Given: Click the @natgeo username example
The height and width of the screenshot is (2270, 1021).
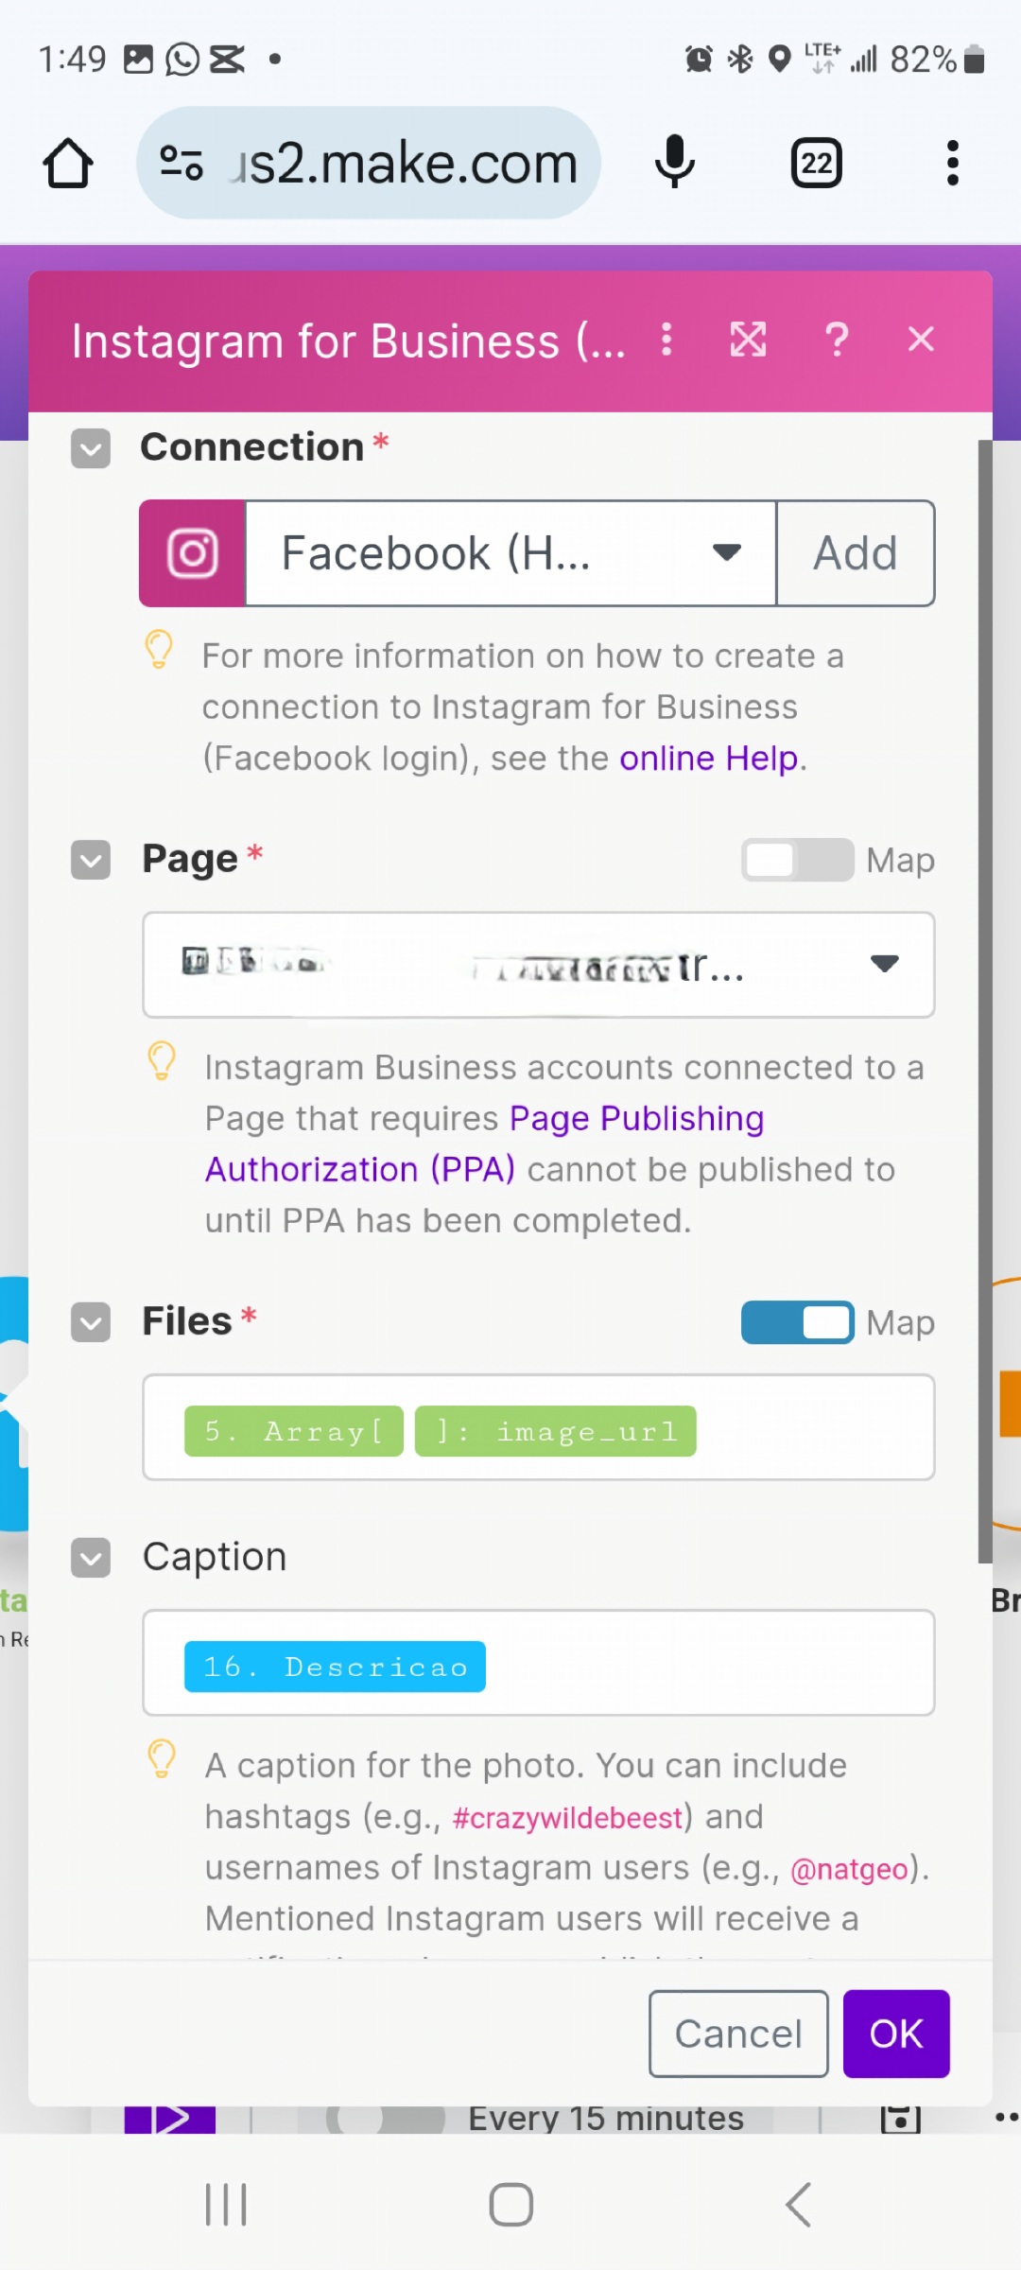Looking at the screenshot, I should (x=849, y=1869).
